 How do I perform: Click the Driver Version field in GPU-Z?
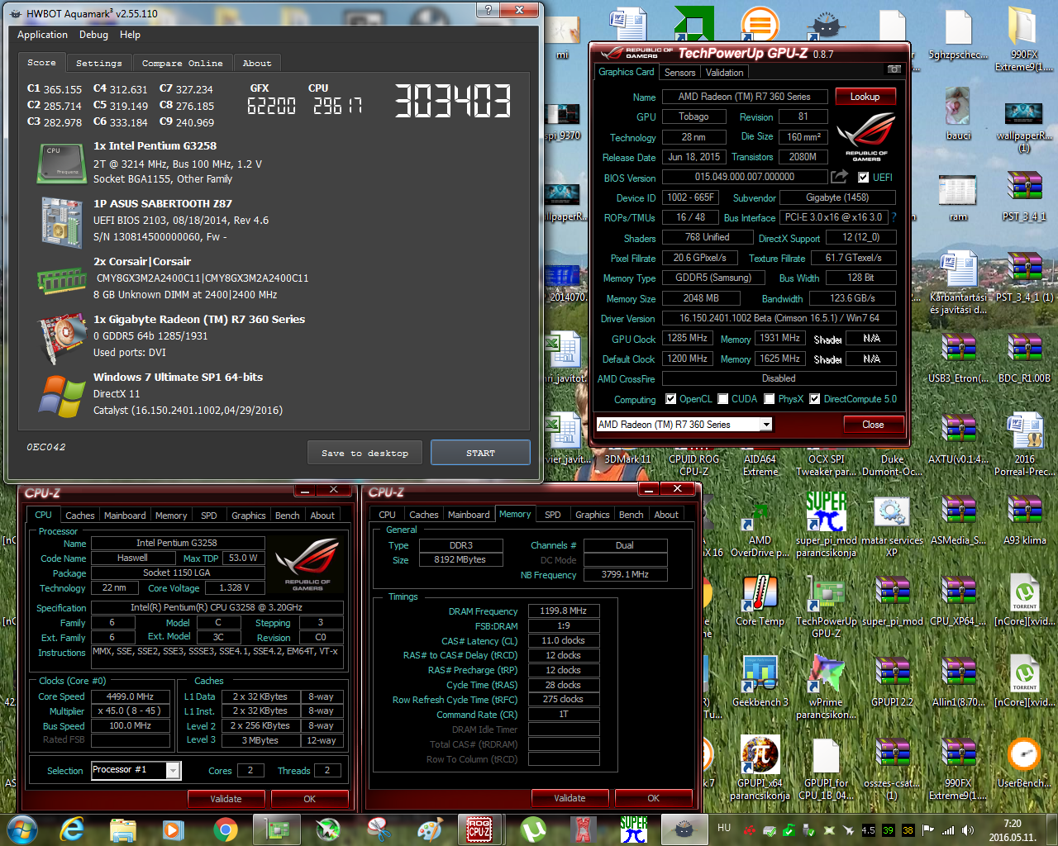pos(779,318)
